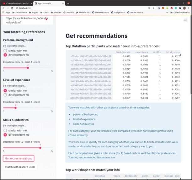The image size is (192, 180).
Task: Open the Medalla bookmark
Action: click(69, 12)
